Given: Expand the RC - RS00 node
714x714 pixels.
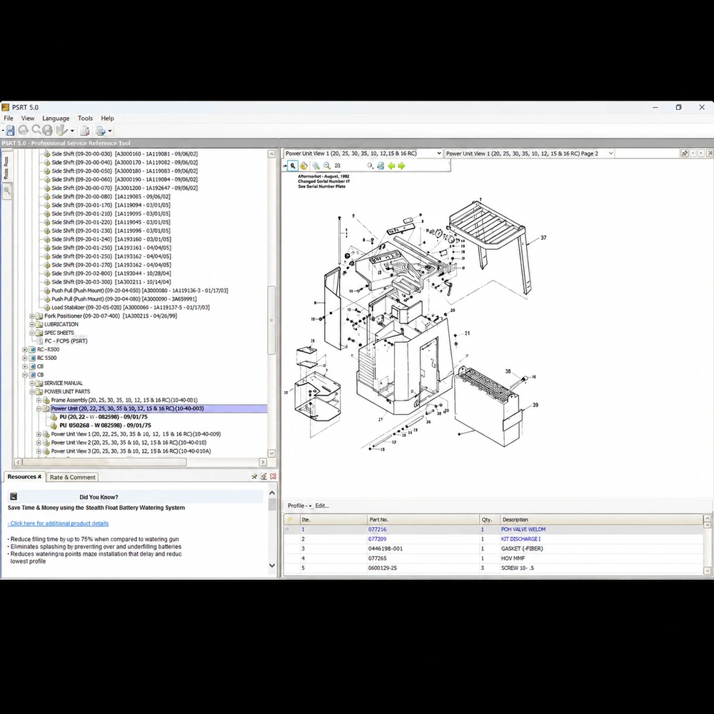Looking at the screenshot, I should (24, 350).
